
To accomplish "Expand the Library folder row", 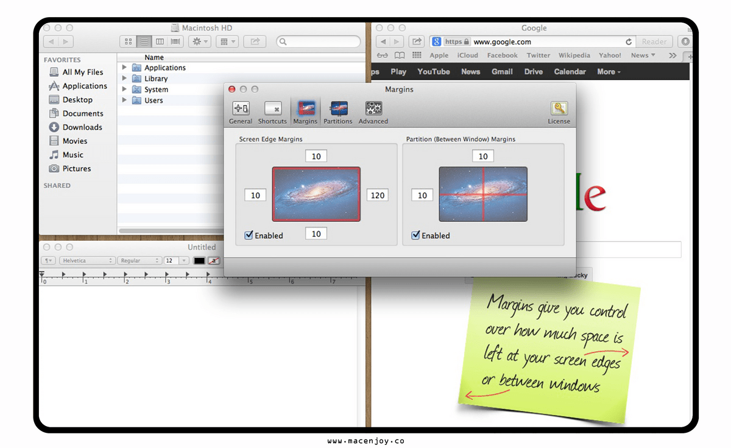I will point(124,79).
